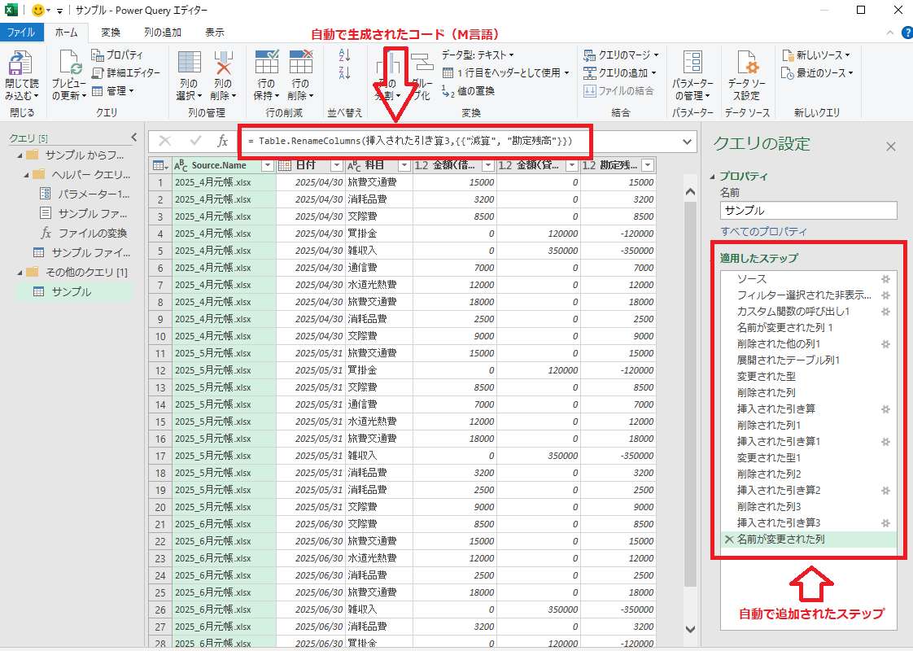Open the 列の選択 column chooser icon
This screenshot has height=651, width=913.
pyautogui.click(x=189, y=63)
